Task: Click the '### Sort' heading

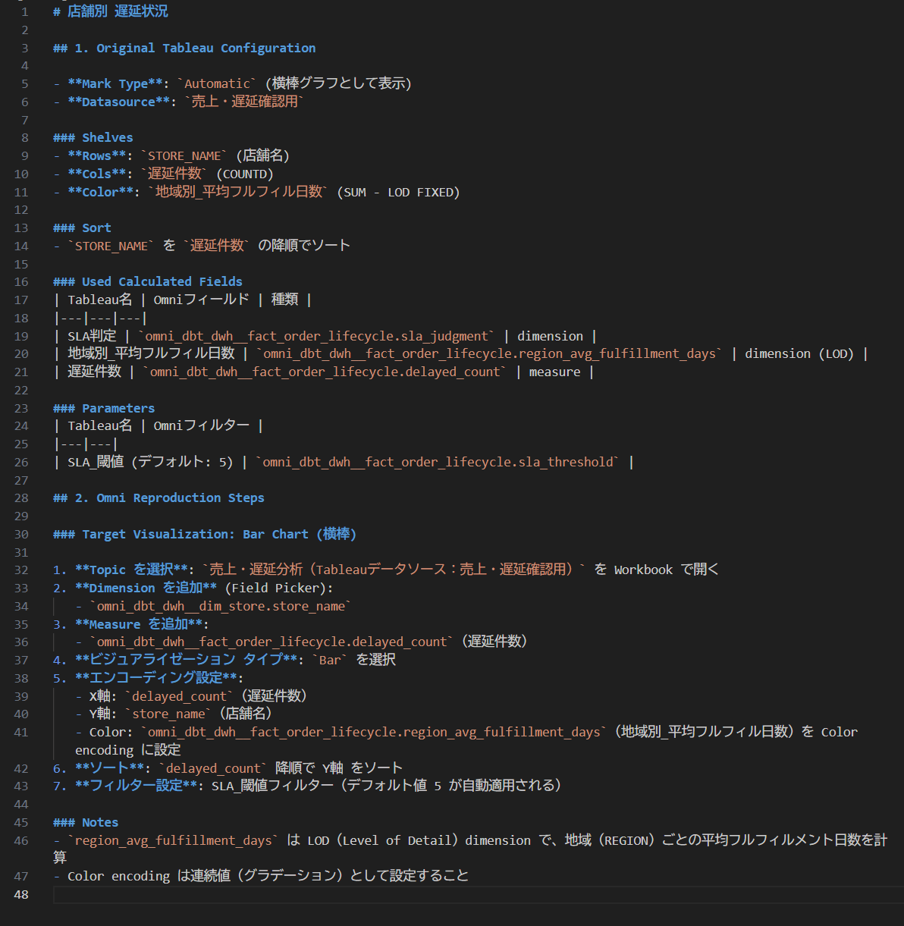Action: pos(82,228)
